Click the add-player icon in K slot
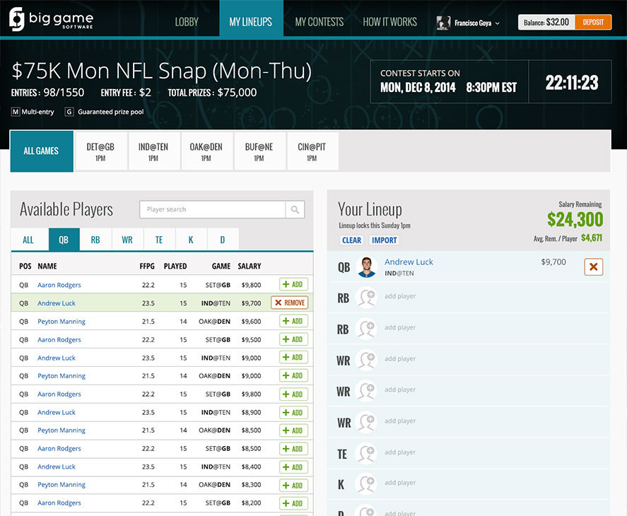Image resolution: width=627 pixels, height=516 pixels. coord(367,484)
